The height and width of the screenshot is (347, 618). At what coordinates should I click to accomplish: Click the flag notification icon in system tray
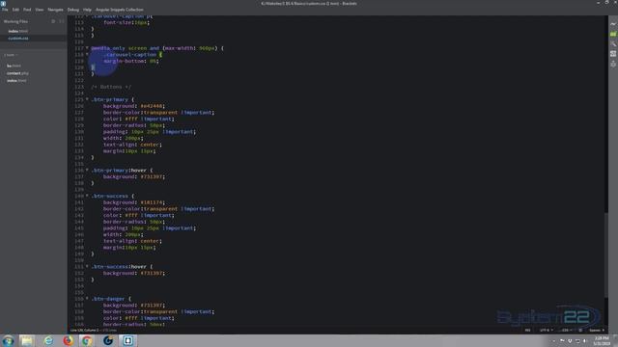pyautogui.click(x=562, y=341)
